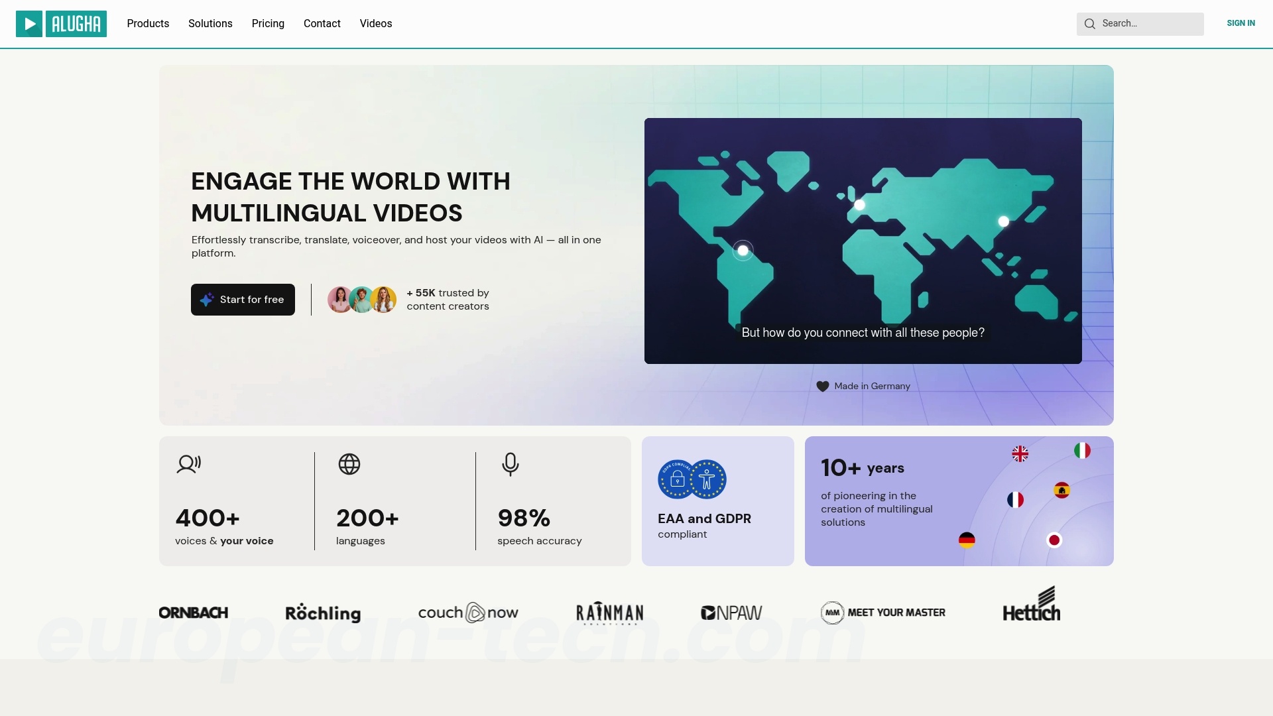Click the SIGN IN link
Viewport: 1273px width, 716px height.
click(1241, 23)
